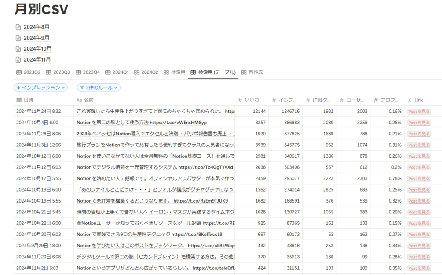Viewport: 442px width, 275px height.
Task: Switch to the 検索用 gallery tab
Action: (x=175, y=72)
